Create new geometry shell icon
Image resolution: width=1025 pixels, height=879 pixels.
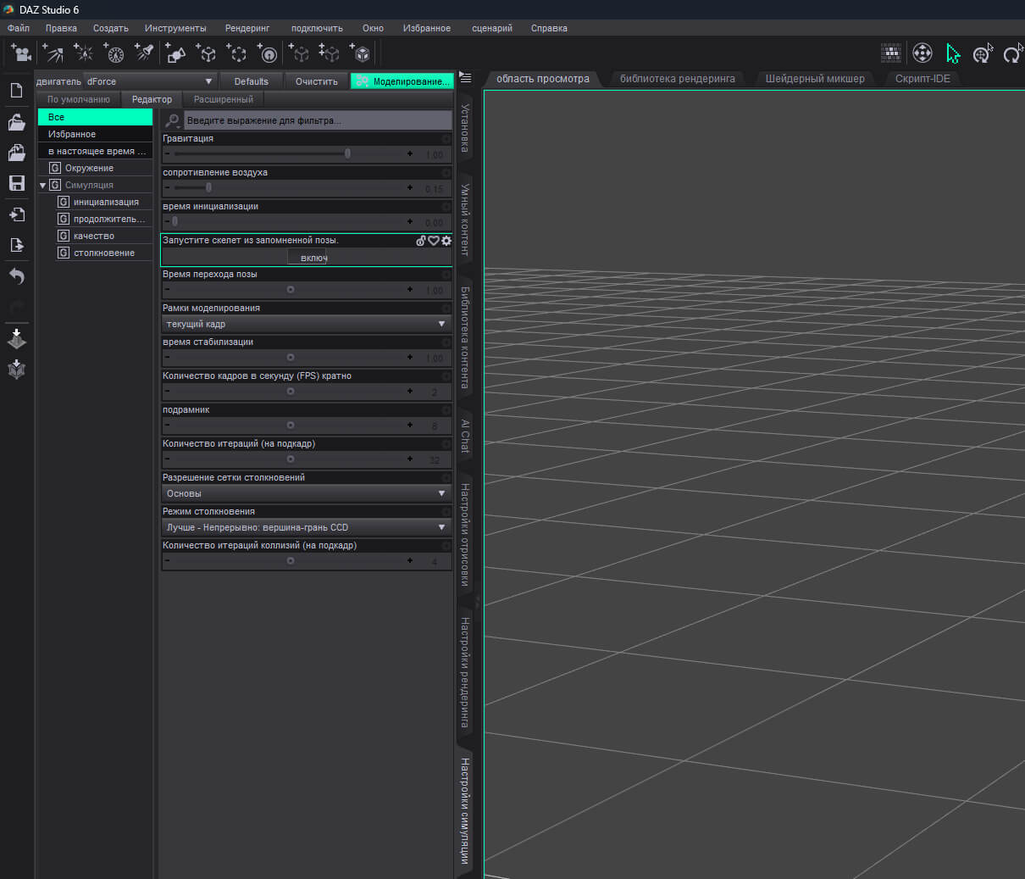299,53
